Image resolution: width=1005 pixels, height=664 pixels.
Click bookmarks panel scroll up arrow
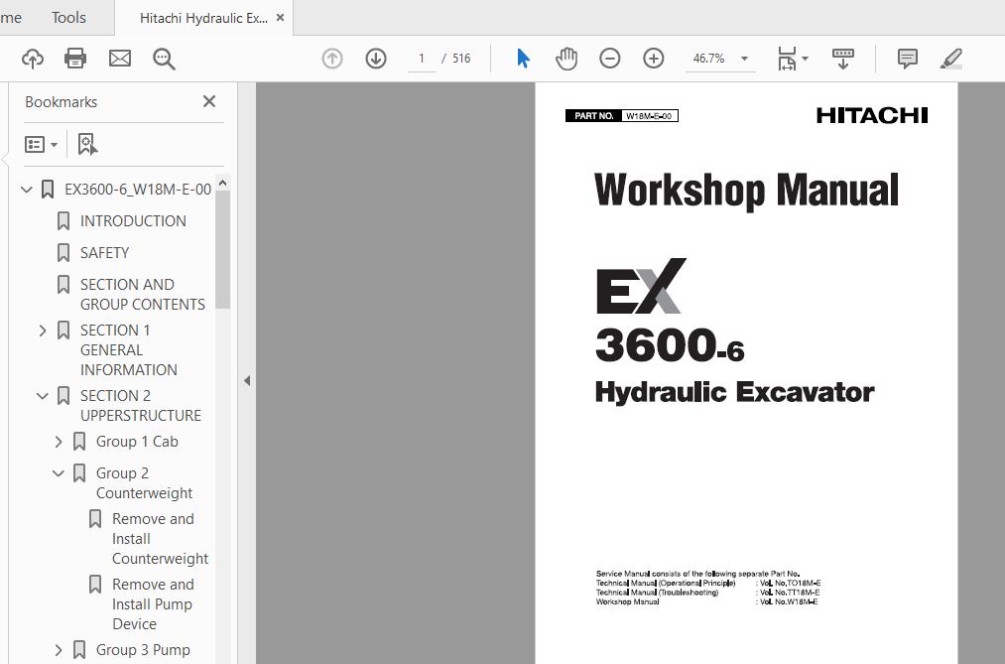(x=222, y=183)
